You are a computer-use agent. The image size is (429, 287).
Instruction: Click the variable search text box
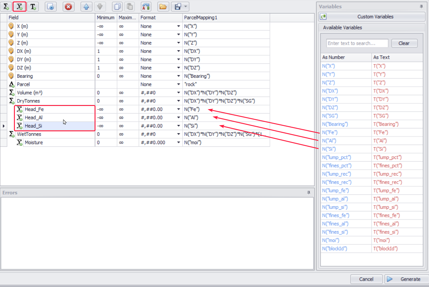pos(357,43)
